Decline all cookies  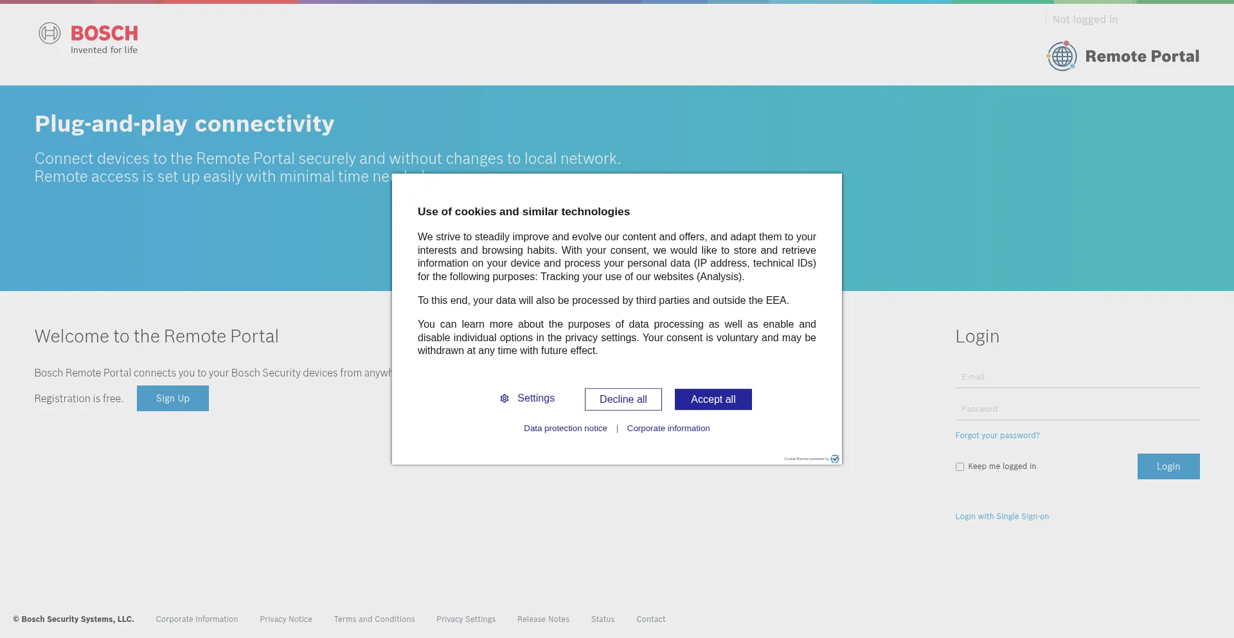pos(623,399)
